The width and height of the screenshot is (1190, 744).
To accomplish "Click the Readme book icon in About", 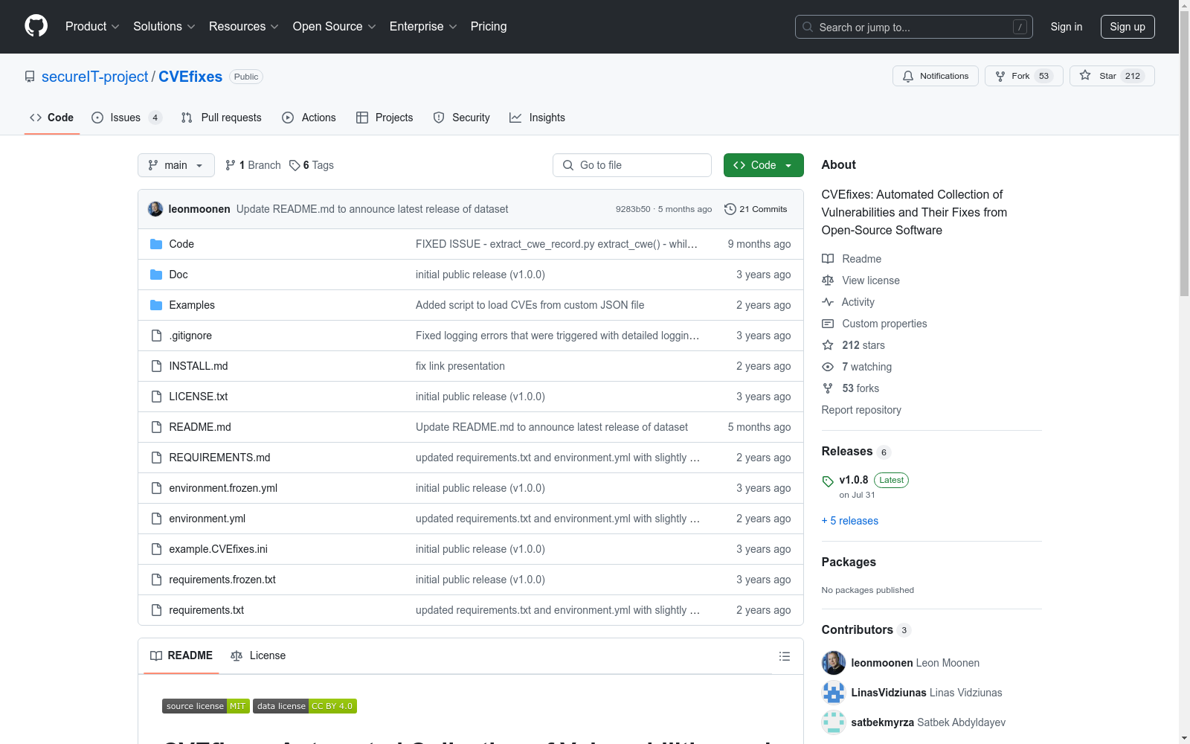I will (x=828, y=259).
